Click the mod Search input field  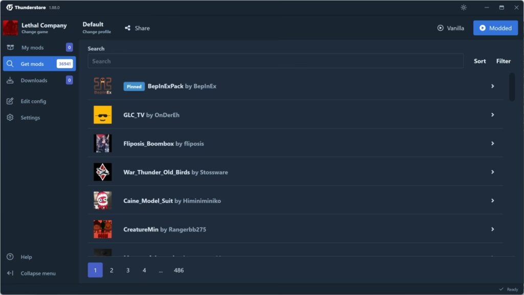(x=275, y=61)
